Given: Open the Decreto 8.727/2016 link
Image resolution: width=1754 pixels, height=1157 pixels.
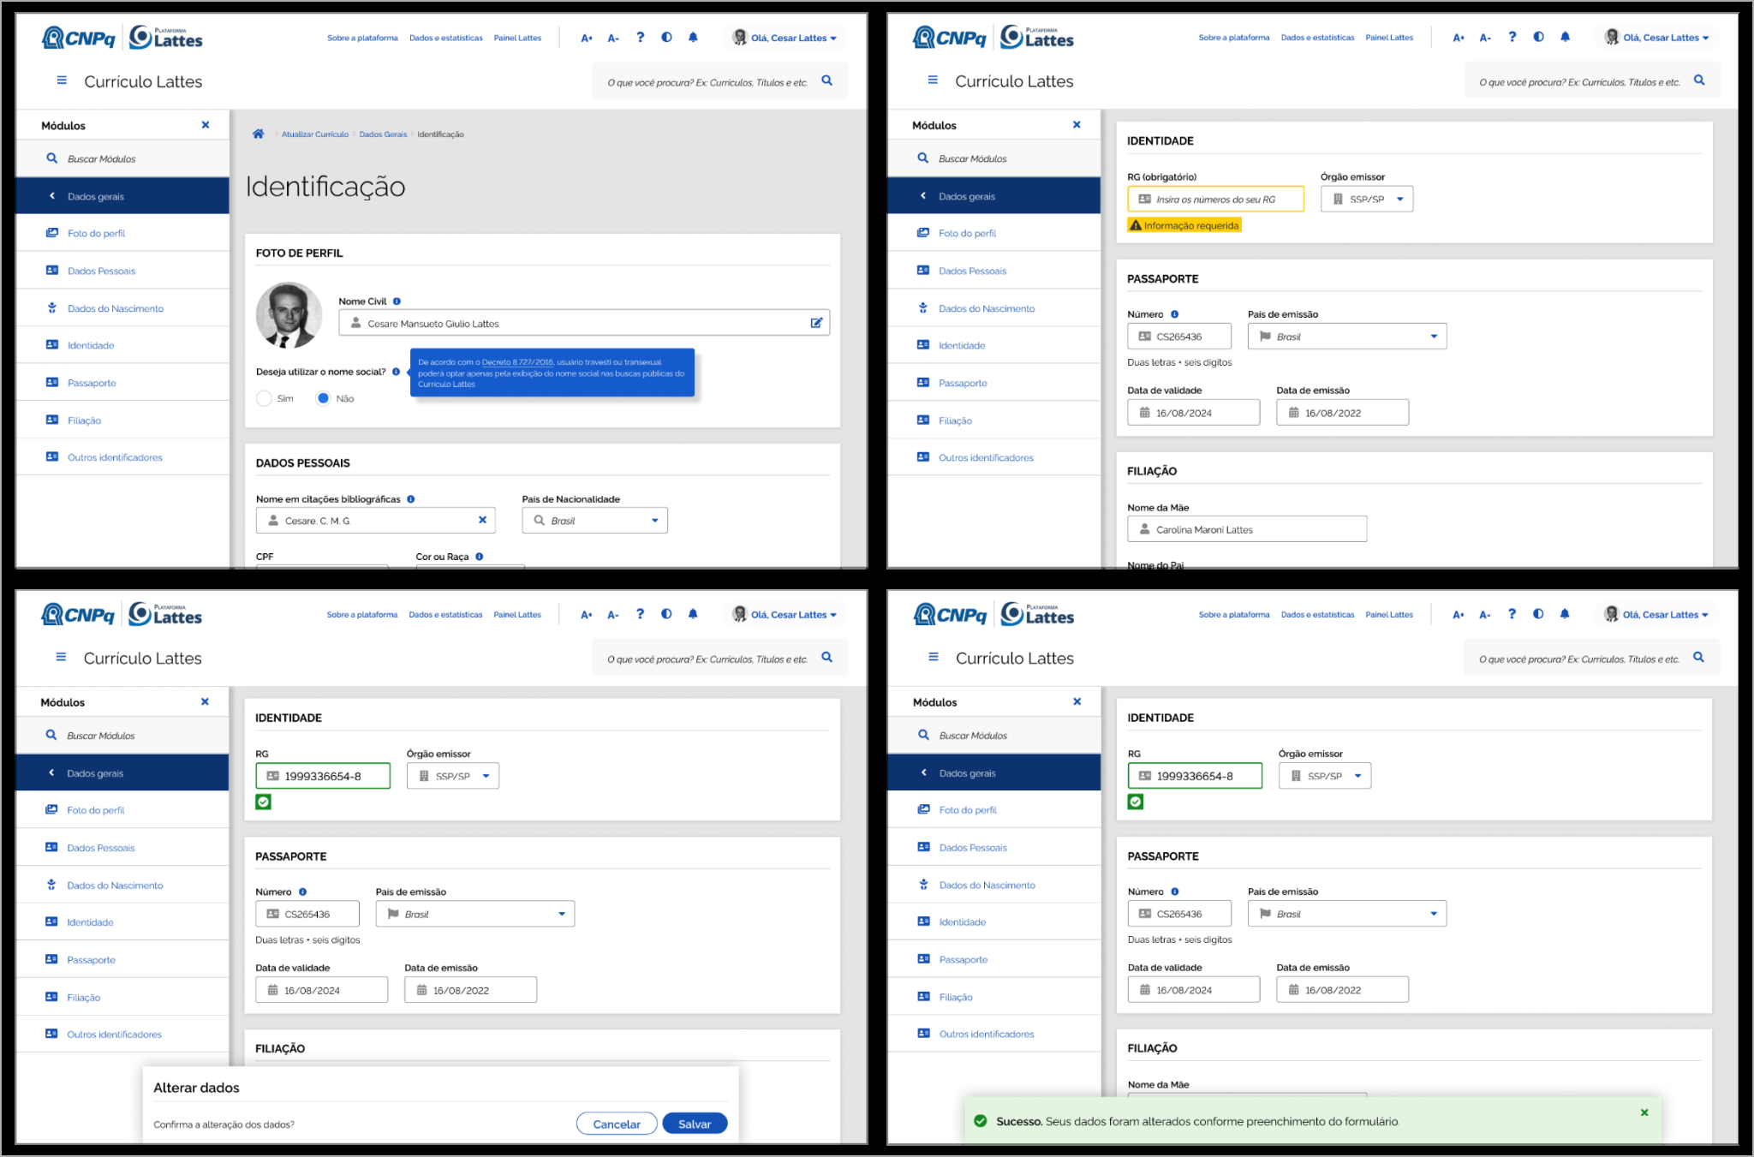Looking at the screenshot, I should tap(517, 362).
